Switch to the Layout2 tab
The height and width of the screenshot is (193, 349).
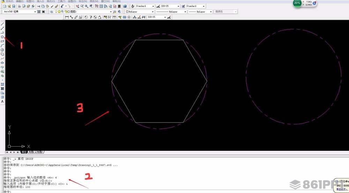point(40,152)
